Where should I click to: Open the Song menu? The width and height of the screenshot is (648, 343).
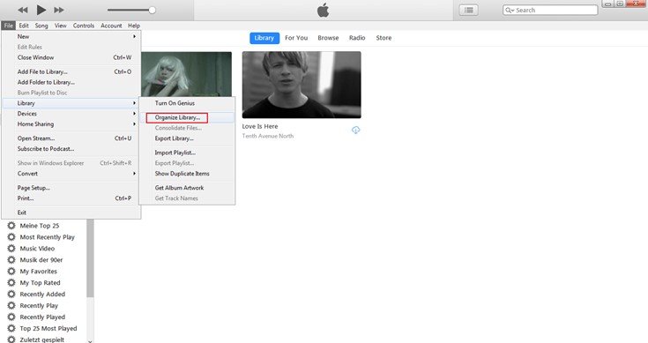41,26
